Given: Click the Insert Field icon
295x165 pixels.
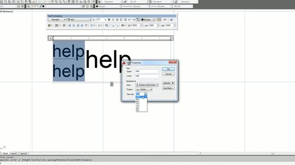Looking at the screenshot, I should (x=106, y=26).
